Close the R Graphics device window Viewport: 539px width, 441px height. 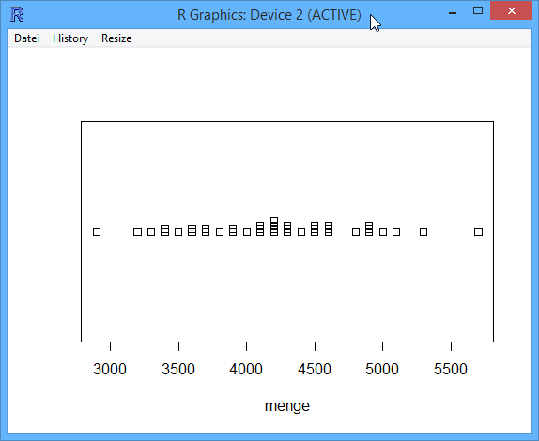(511, 11)
